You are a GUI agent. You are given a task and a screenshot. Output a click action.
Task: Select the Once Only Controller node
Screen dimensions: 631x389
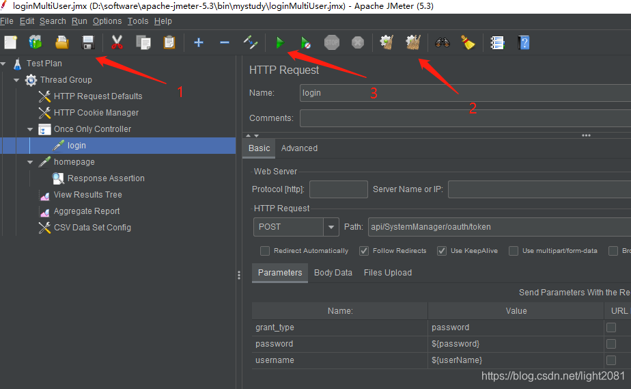[93, 129]
